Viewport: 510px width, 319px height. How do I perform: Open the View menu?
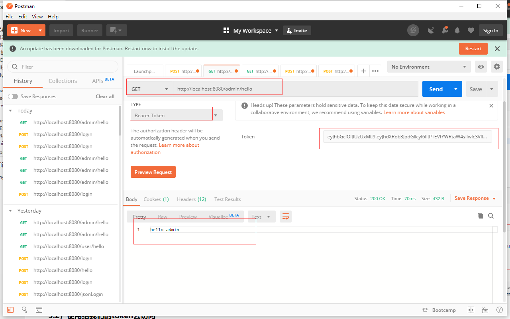coord(37,16)
